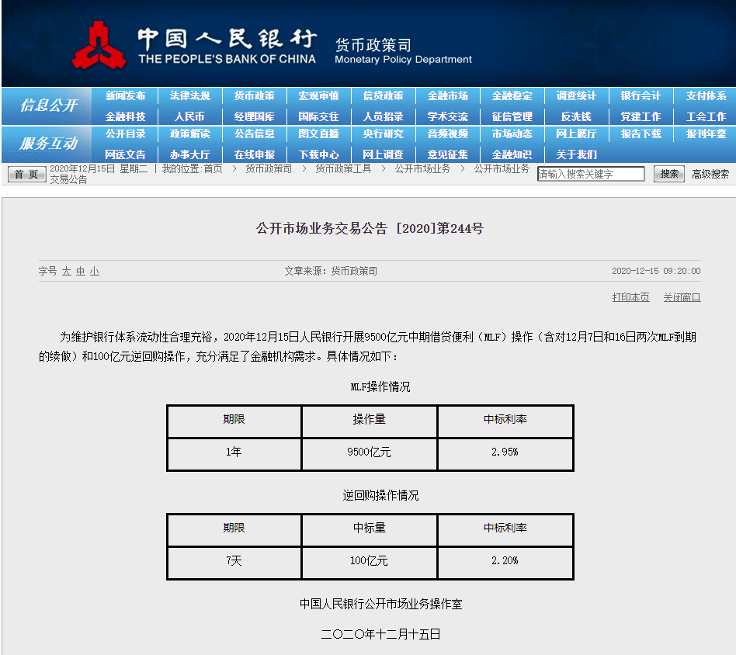Open 金融市场 navigation item
Image resolution: width=736 pixels, height=655 pixels.
tap(448, 95)
